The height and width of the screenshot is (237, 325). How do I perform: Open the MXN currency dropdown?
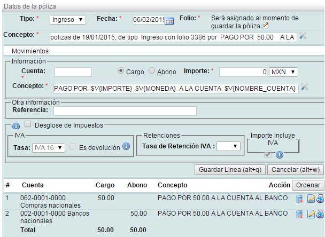point(283,72)
